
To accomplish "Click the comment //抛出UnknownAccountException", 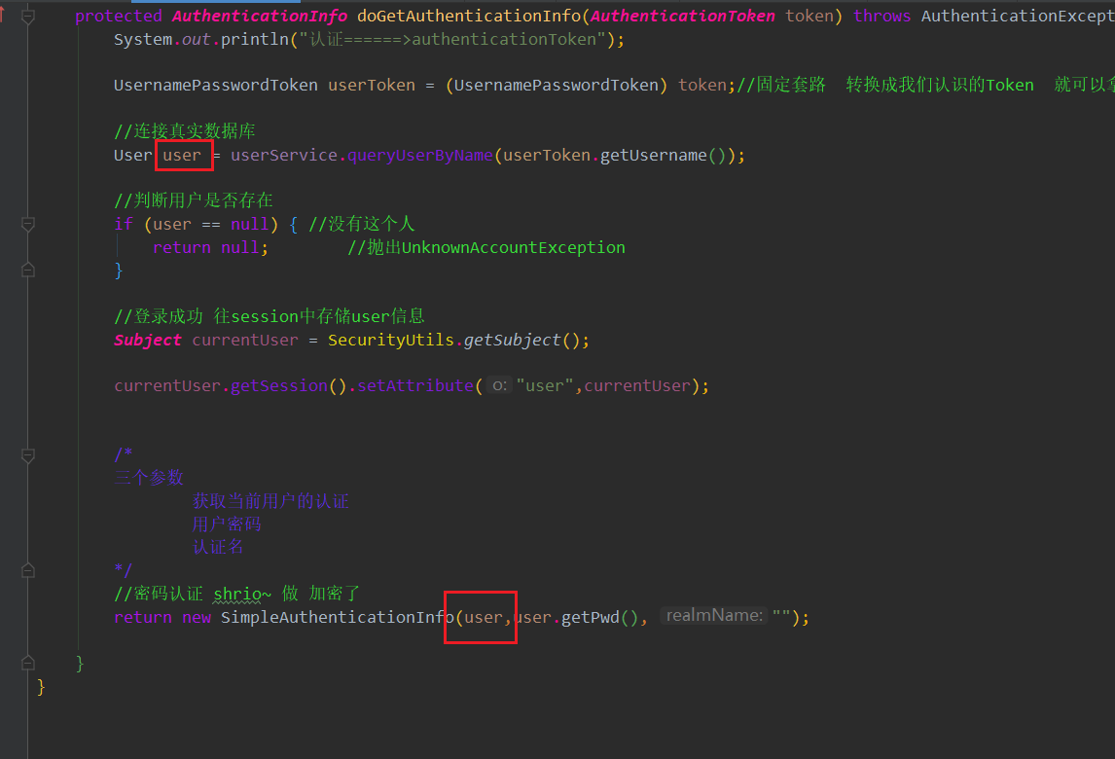I will click(486, 247).
